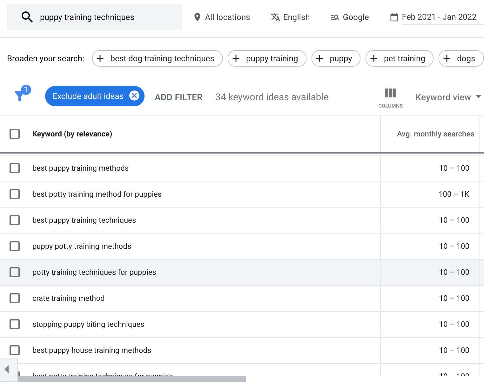Click the search magnifier icon
This screenshot has height=382, width=484.
click(x=27, y=17)
